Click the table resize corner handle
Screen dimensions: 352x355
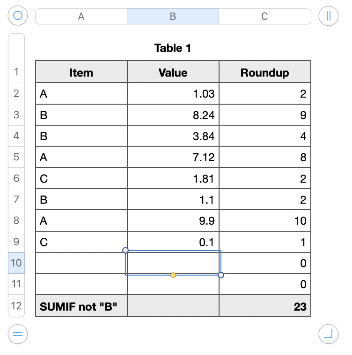pos(329,334)
